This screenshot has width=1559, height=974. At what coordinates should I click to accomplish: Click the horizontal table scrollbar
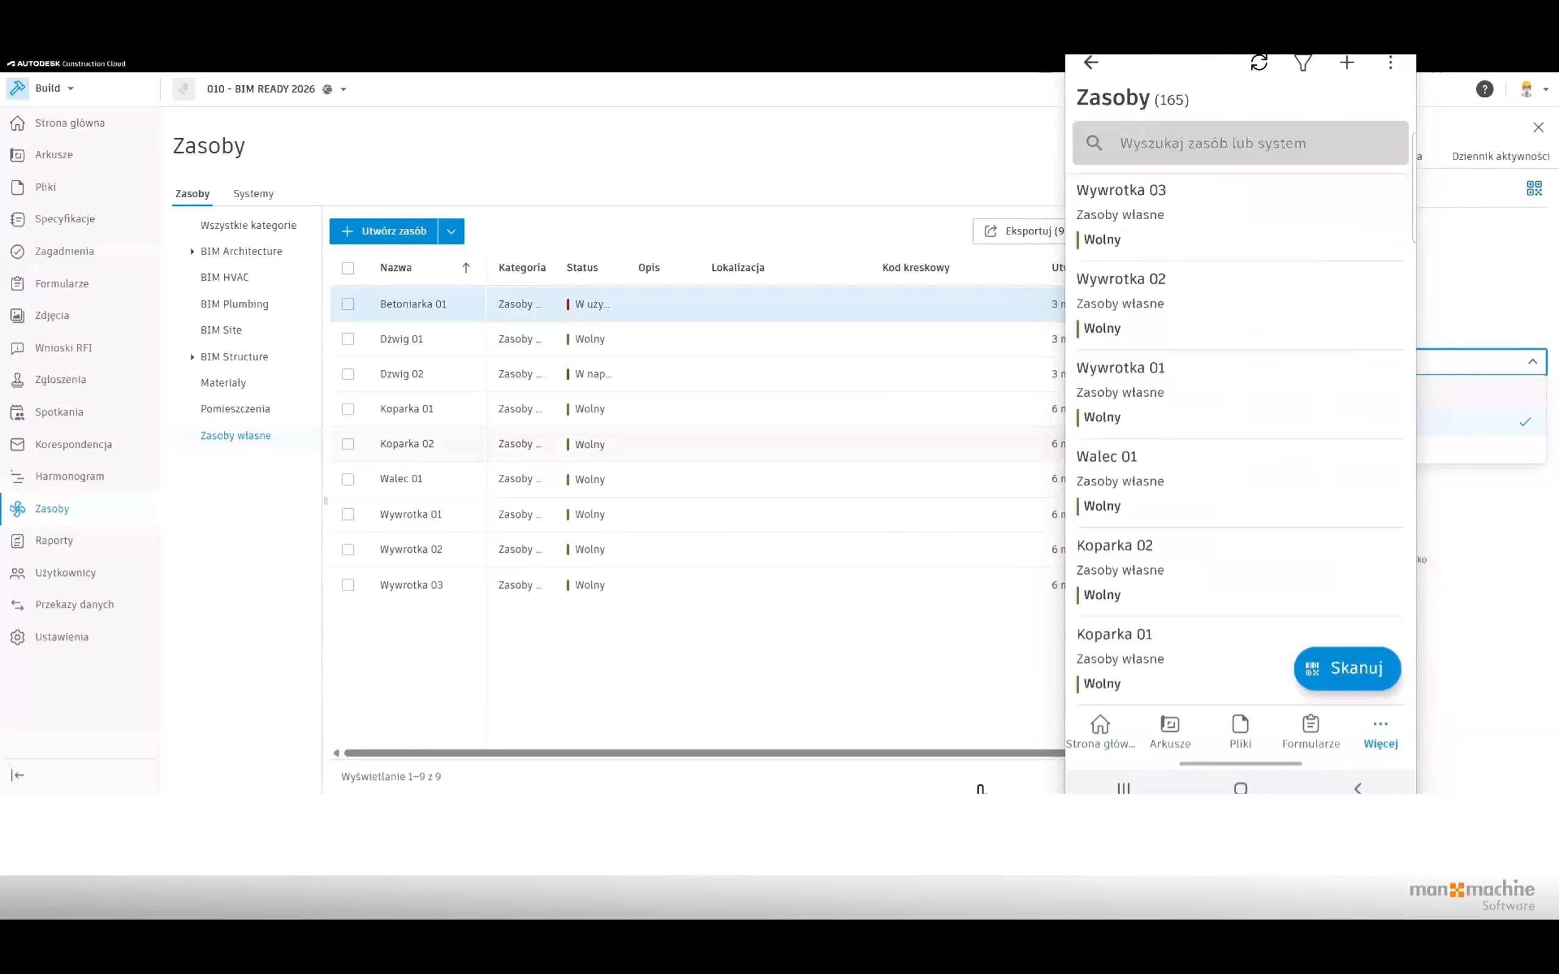pos(704,752)
